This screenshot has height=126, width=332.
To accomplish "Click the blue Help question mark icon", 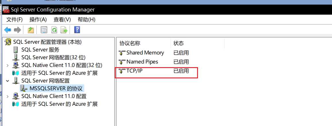I will (x=77, y=30).
